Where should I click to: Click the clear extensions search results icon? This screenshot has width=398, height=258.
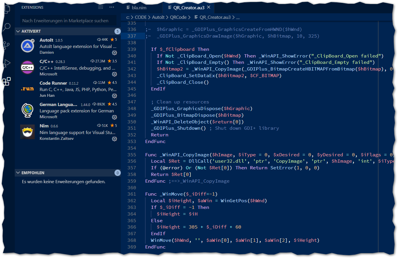point(101,7)
